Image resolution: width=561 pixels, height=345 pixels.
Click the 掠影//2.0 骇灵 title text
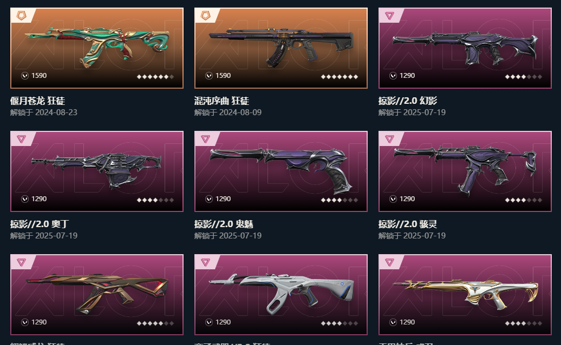408,224
